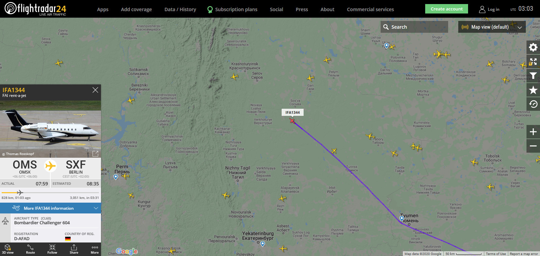Screen dimensions: 540x256
Task: Open bookmarks star icon
Action: click(533, 90)
